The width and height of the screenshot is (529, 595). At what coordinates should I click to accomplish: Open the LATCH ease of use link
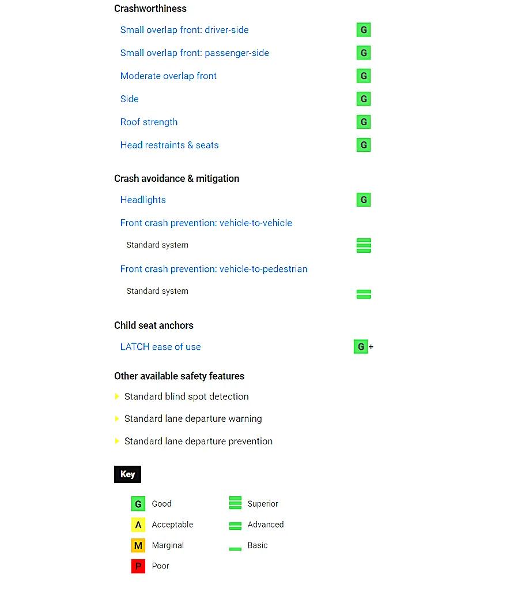160,347
